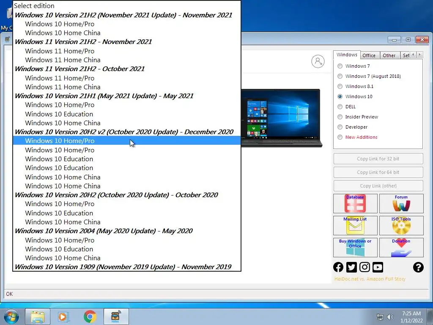Switch to the Other tab
Screen dimensions: 433x325
(x=389, y=55)
